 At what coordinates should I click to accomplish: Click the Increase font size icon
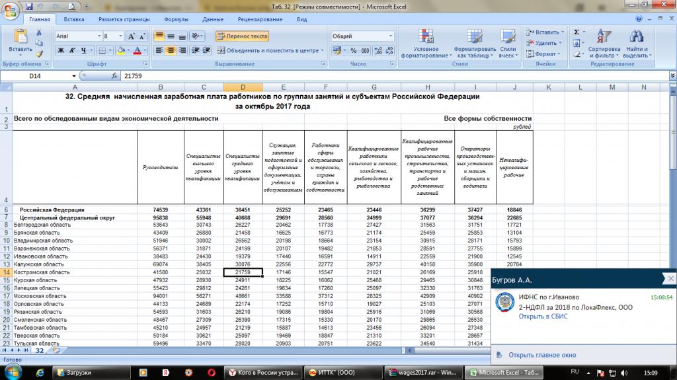click(131, 36)
